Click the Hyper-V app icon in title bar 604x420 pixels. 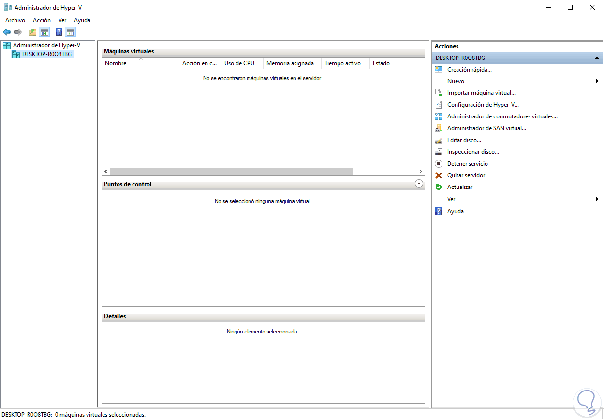pyautogui.click(x=8, y=7)
